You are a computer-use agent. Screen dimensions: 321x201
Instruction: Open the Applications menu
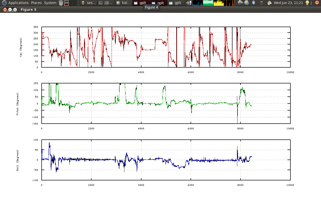(19, 3)
